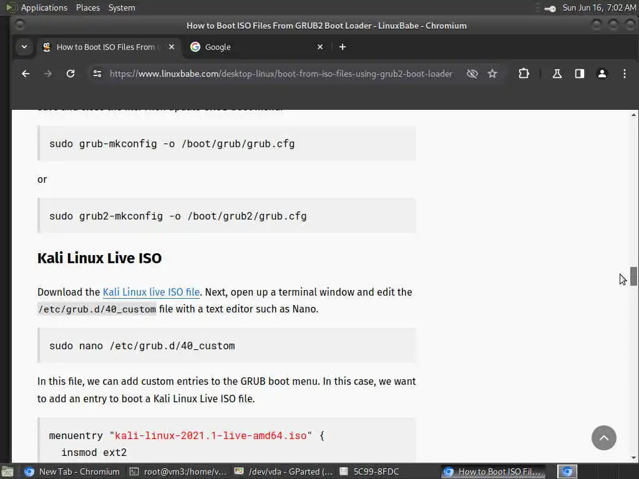The width and height of the screenshot is (639, 479).
Task: Open the Places menu
Action: pyautogui.click(x=87, y=7)
